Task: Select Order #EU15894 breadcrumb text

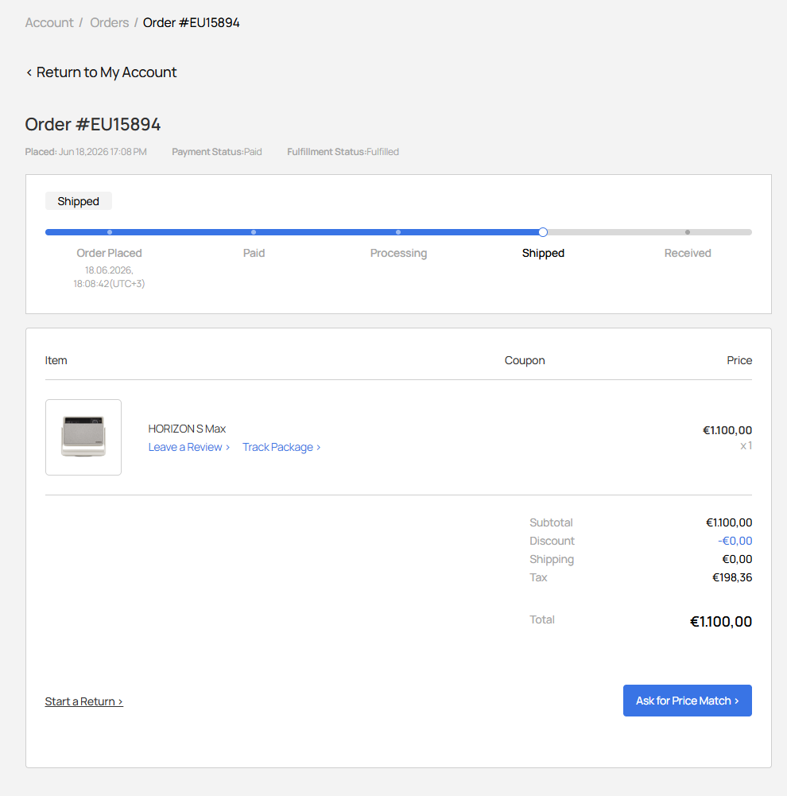Action: [x=191, y=23]
